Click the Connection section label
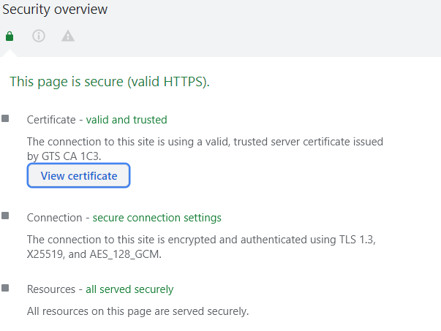The width and height of the screenshot is (441, 331). point(54,218)
